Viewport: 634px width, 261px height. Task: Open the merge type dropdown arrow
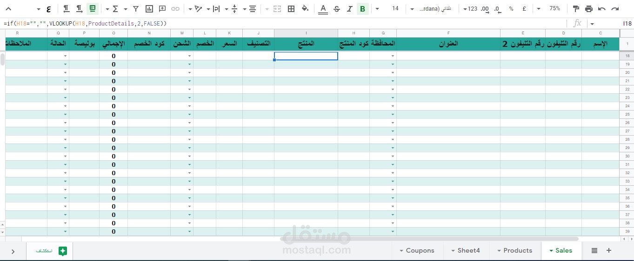tap(267, 9)
